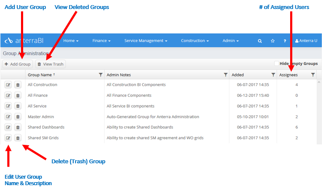The width and height of the screenshot is (324, 189).
Task: Edit the Shared Dashboards group
Action: point(8,127)
